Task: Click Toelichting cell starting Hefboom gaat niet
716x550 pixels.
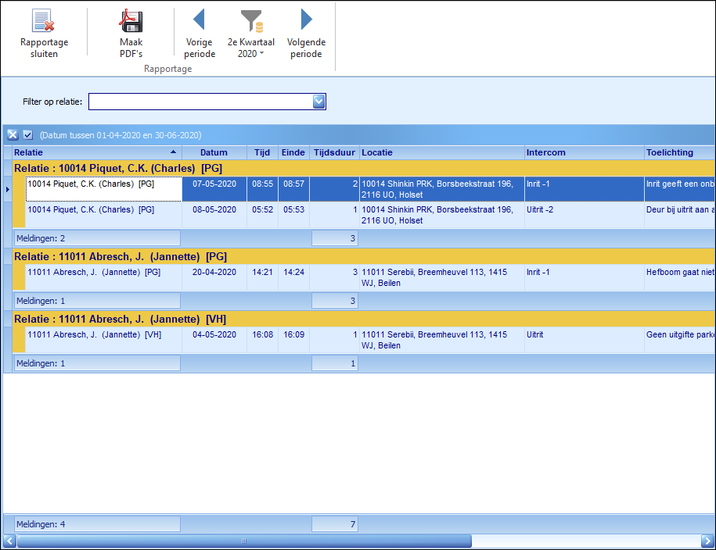Action: 679,277
